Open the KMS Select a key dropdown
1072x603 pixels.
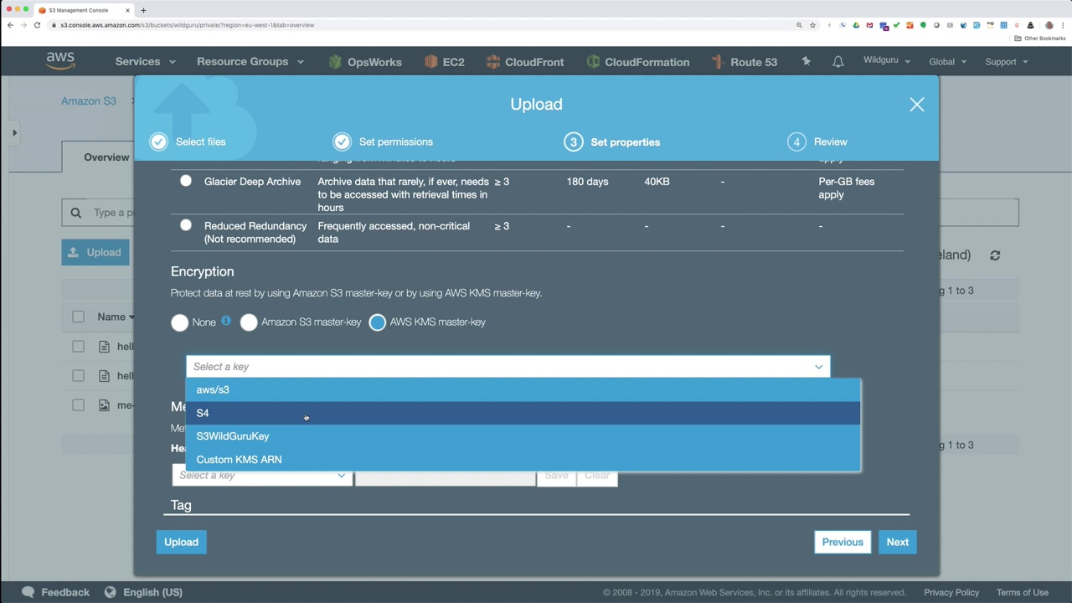508,367
